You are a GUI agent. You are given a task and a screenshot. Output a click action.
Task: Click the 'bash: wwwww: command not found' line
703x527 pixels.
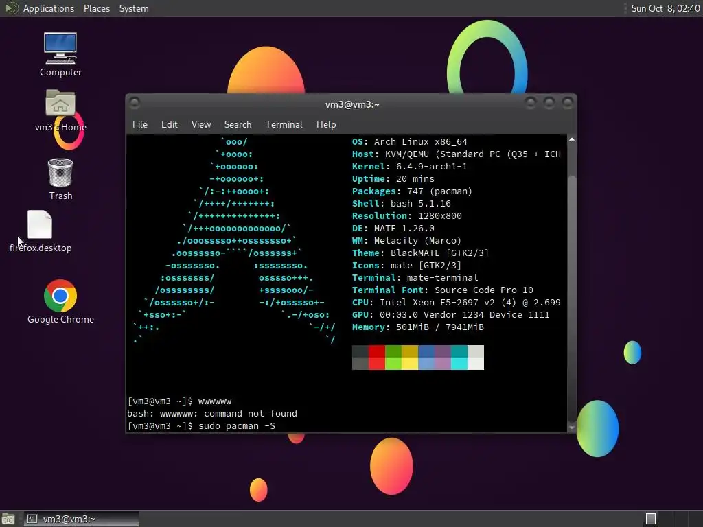click(x=212, y=413)
